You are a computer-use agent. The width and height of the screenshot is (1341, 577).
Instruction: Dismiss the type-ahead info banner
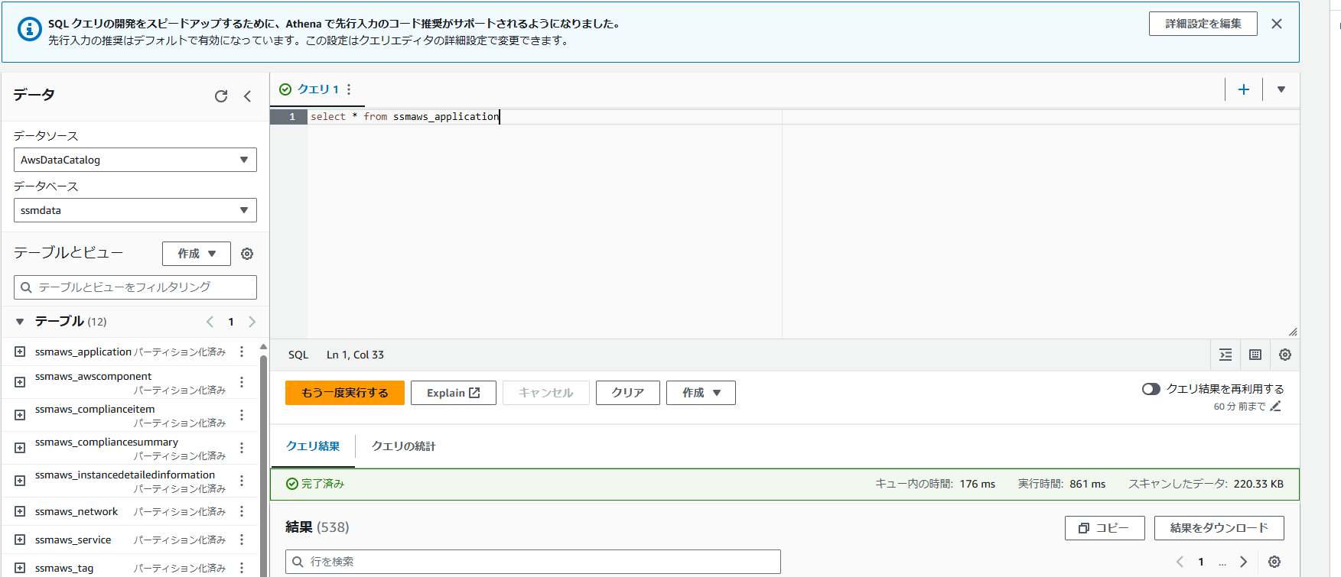(x=1277, y=24)
